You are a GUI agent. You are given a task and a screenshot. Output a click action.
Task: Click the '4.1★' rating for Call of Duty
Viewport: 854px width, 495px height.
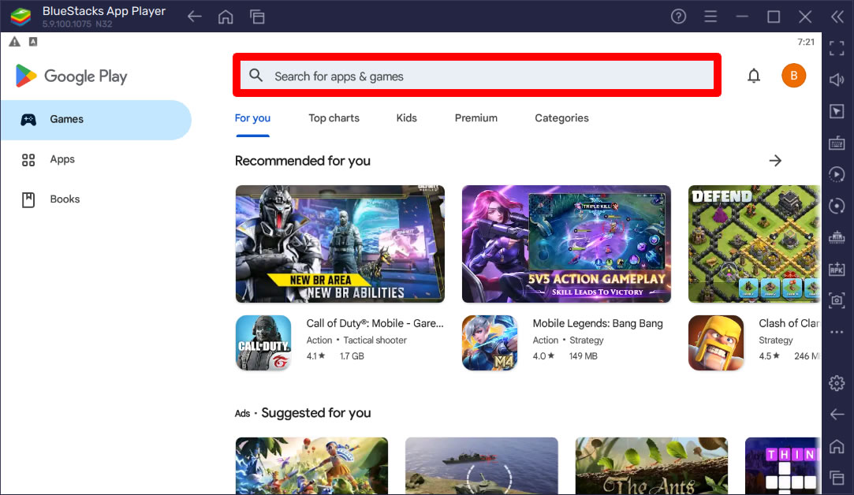pos(315,356)
